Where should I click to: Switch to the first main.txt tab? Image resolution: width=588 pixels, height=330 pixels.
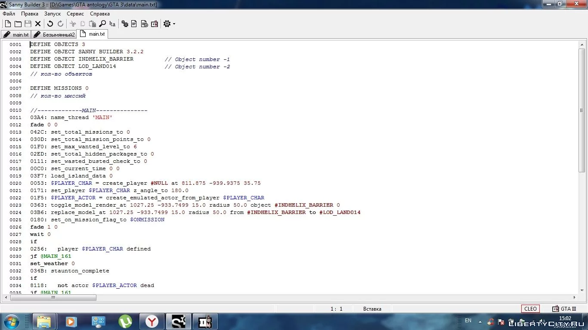(16, 35)
